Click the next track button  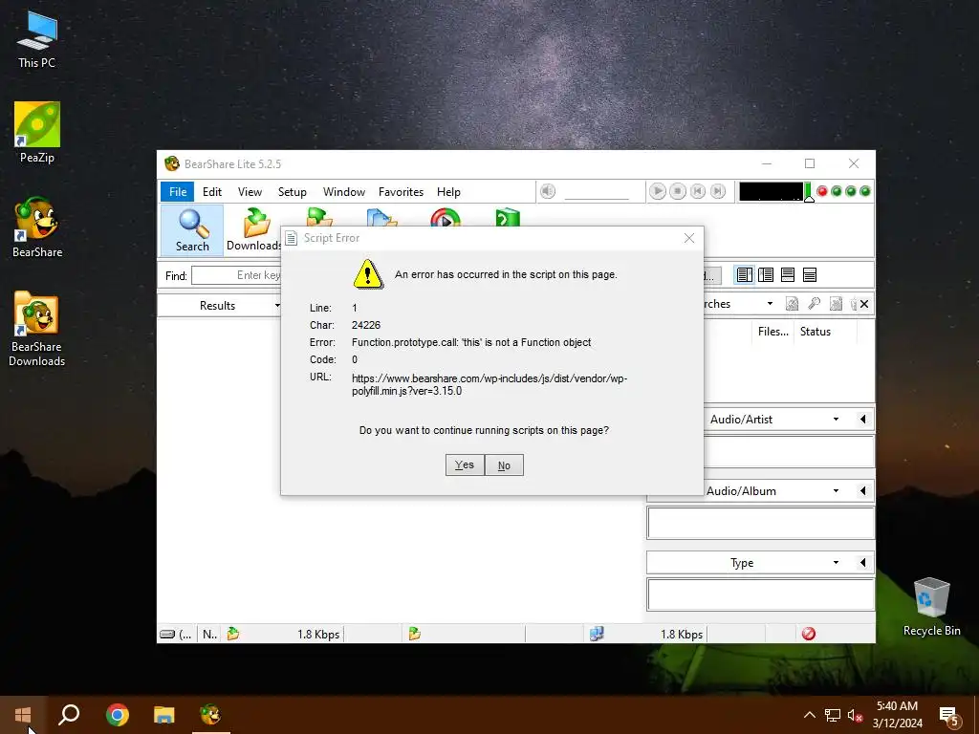pyautogui.click(x=718, y=191)
